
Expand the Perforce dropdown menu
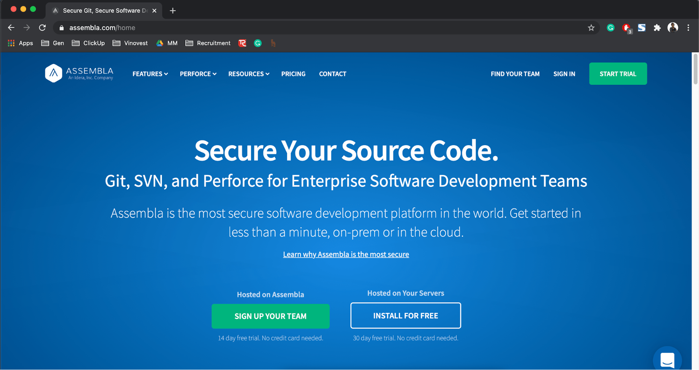point(198,74)
